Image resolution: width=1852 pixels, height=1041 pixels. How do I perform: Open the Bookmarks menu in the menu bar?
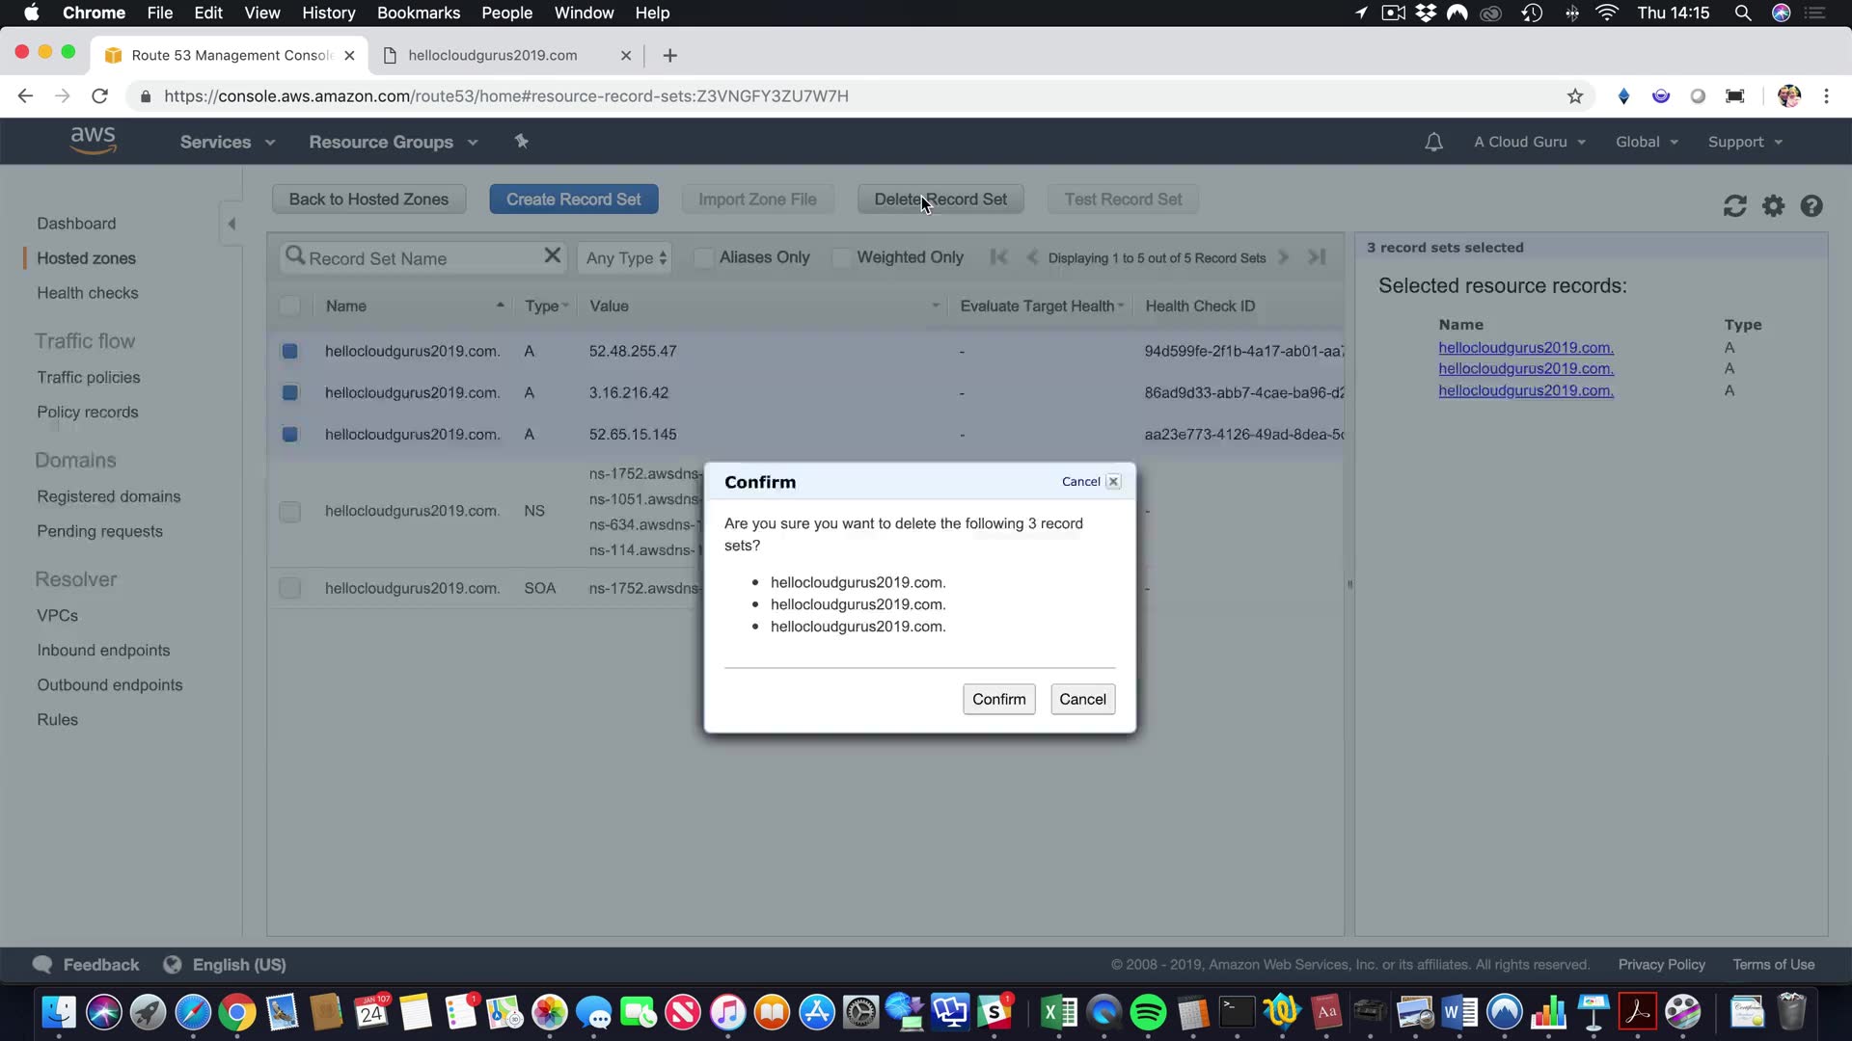[418, 13]
